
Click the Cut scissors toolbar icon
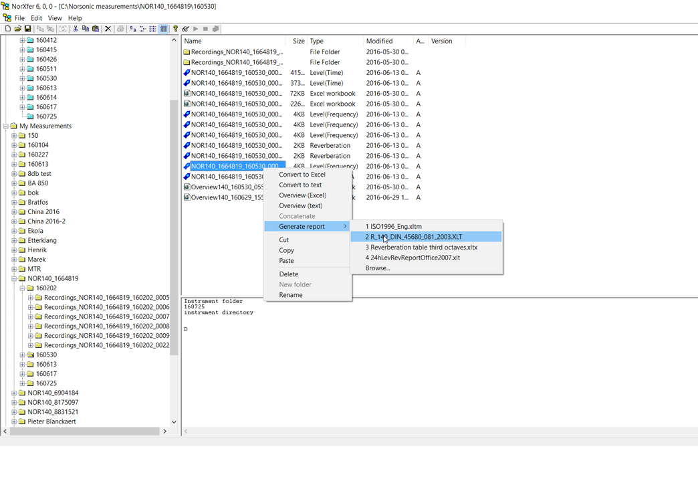pyautogui.click(x=76, y=29)
